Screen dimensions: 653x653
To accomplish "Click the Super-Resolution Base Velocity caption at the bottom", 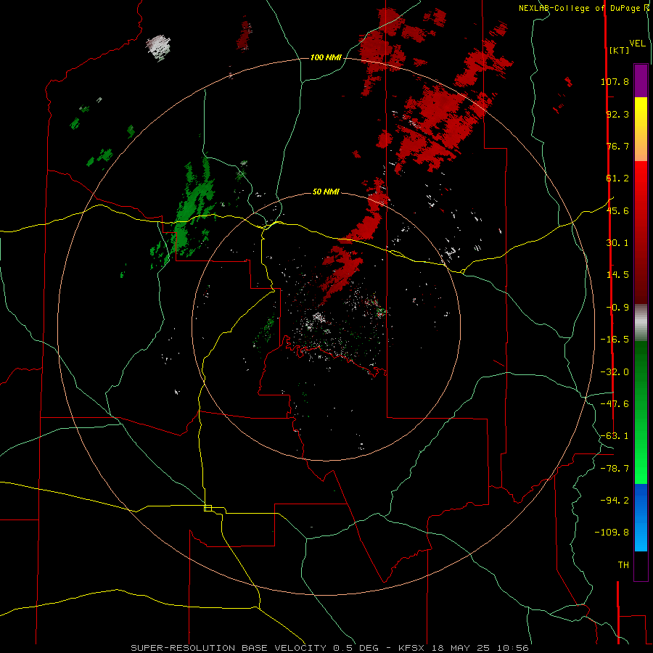I will click(x=330, y=648).
